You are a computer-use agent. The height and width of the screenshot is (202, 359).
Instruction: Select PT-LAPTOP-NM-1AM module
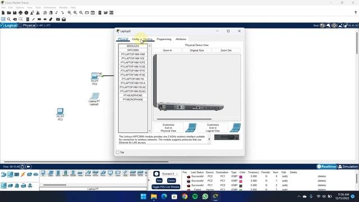133,54
